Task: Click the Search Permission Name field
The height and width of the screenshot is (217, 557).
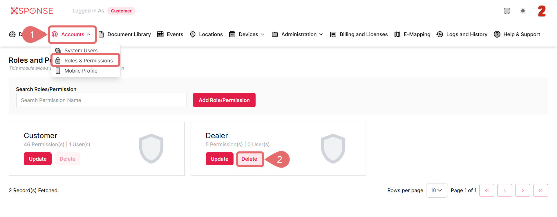Action: point(102,100)
